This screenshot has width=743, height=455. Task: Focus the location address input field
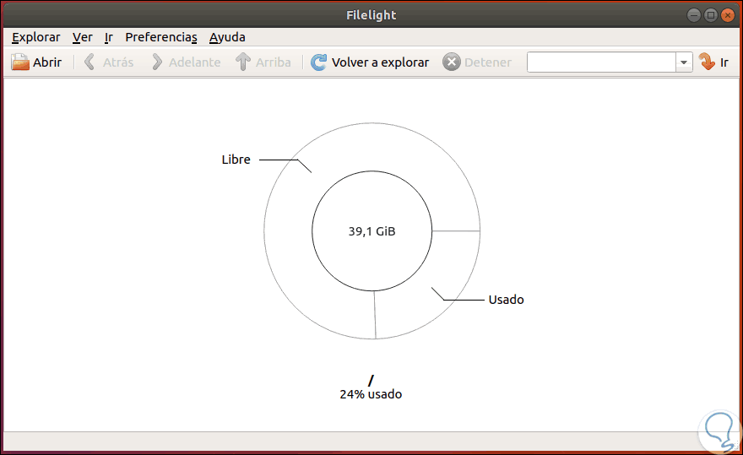coord(601,62)
